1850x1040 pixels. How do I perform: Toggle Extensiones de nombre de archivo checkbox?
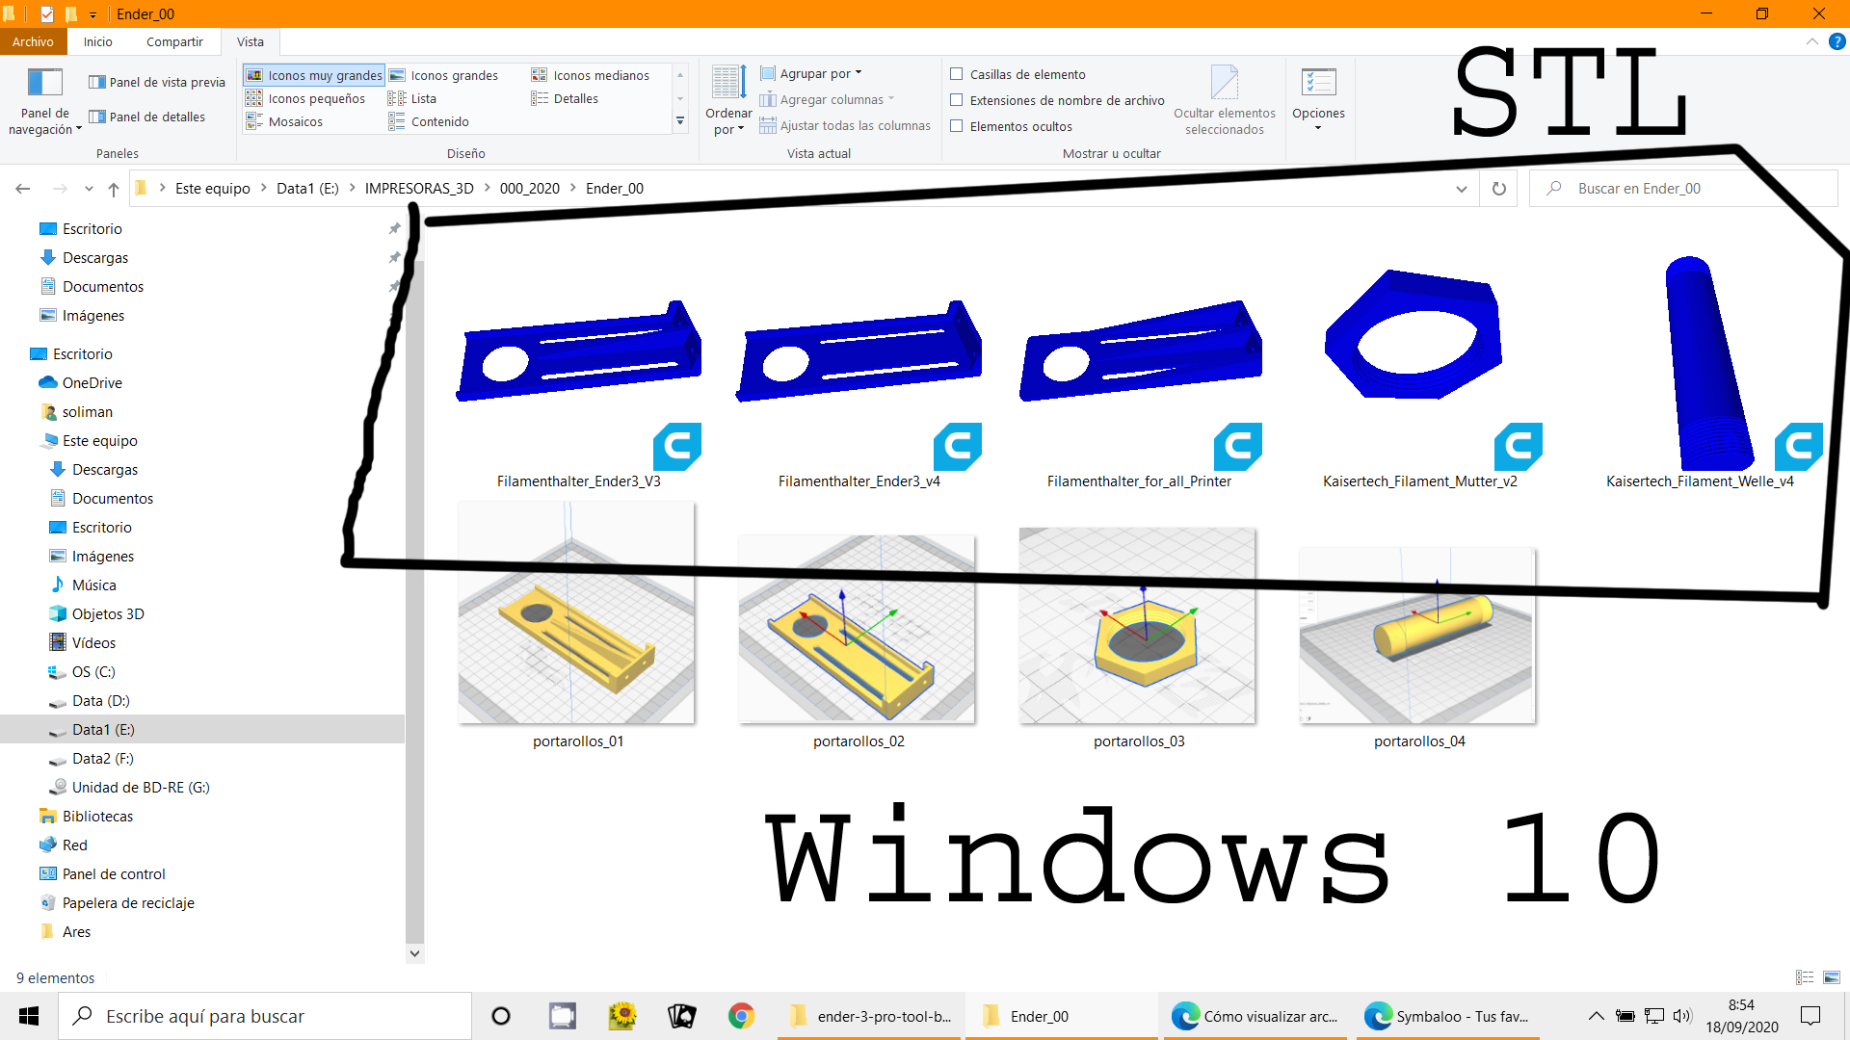point(957,100)
